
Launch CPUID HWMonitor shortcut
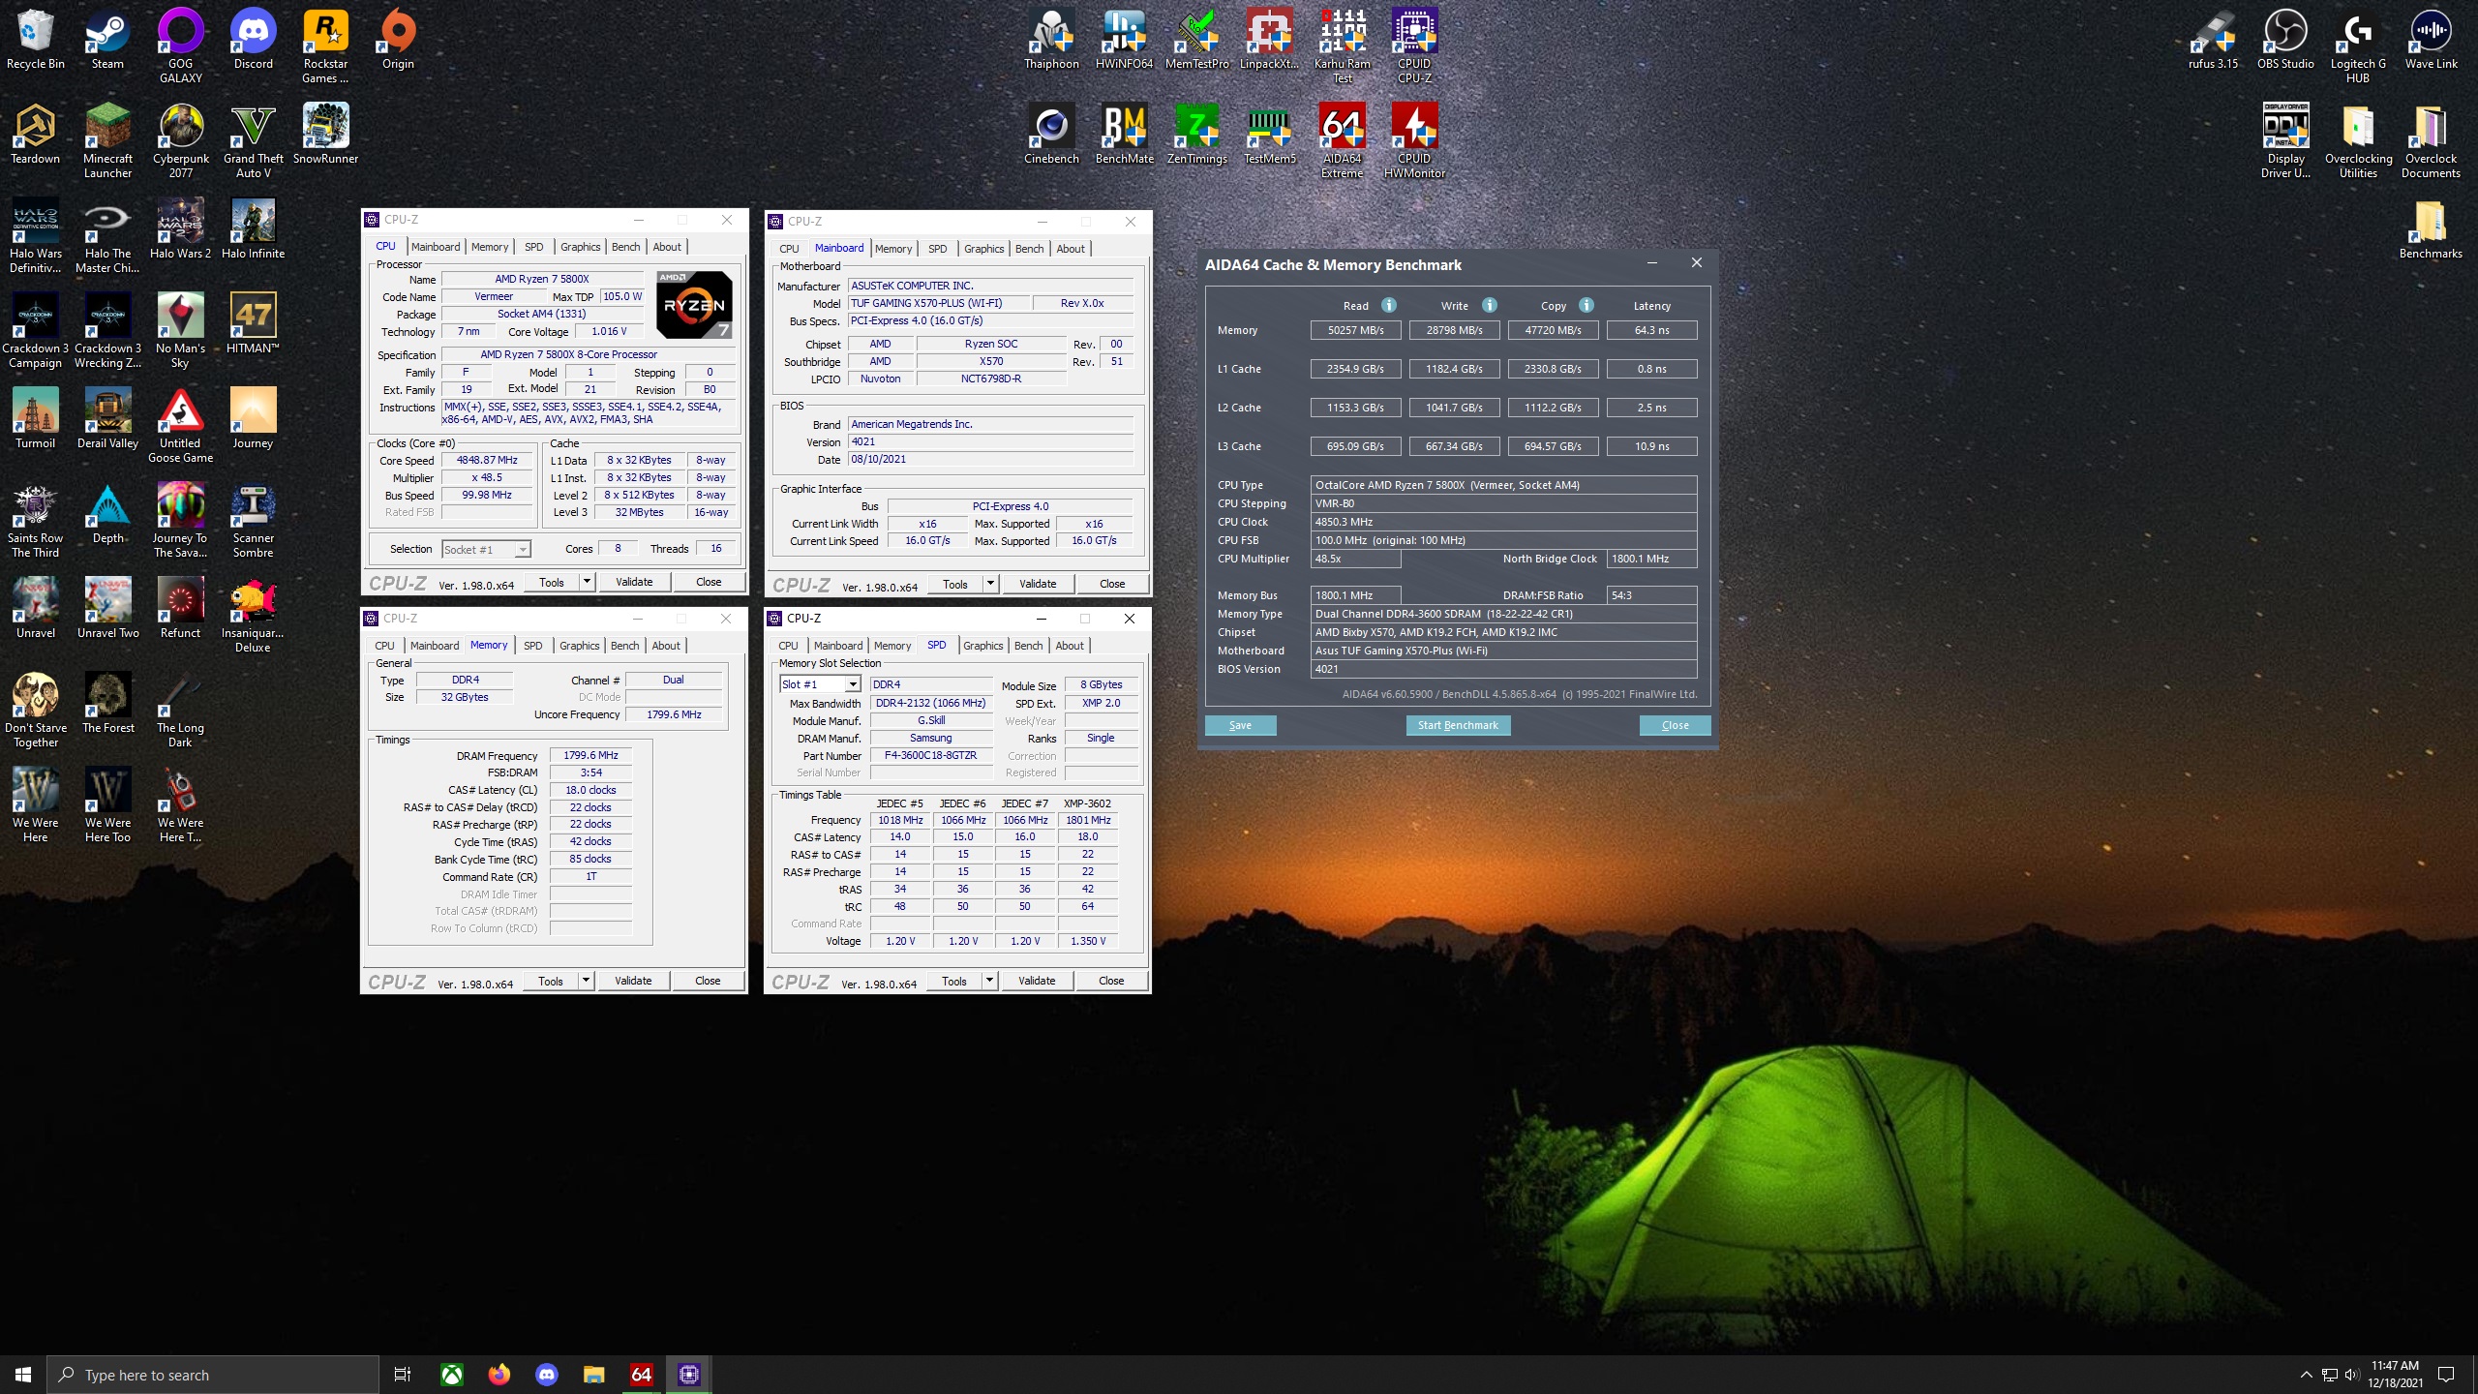1414,140
